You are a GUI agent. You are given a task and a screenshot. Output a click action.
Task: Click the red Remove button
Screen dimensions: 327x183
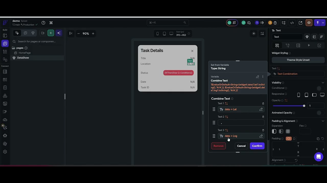pos(218,146)
